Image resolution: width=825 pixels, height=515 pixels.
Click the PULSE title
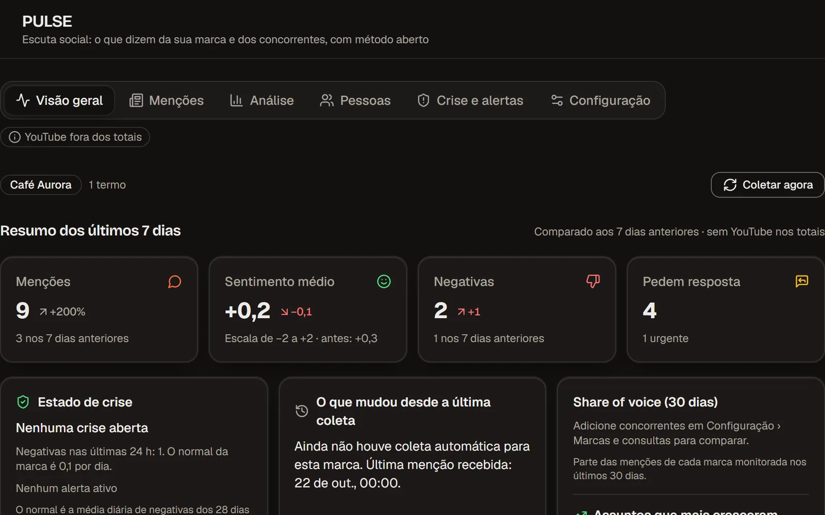(47, 22)
